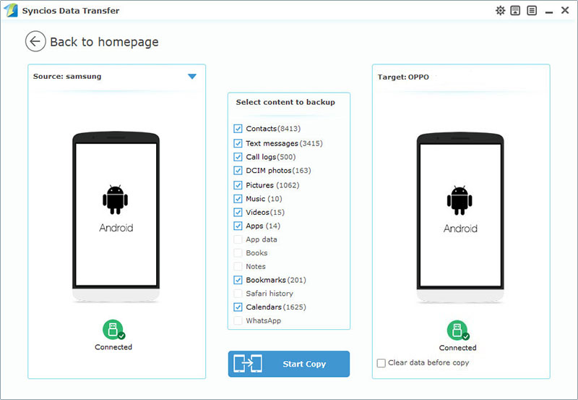Viewport: 578px width, 400px height.
Task: Click the Calendars count '(1625)'
Action: 295,307
